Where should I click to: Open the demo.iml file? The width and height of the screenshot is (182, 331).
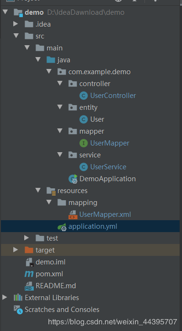point(51,262)
